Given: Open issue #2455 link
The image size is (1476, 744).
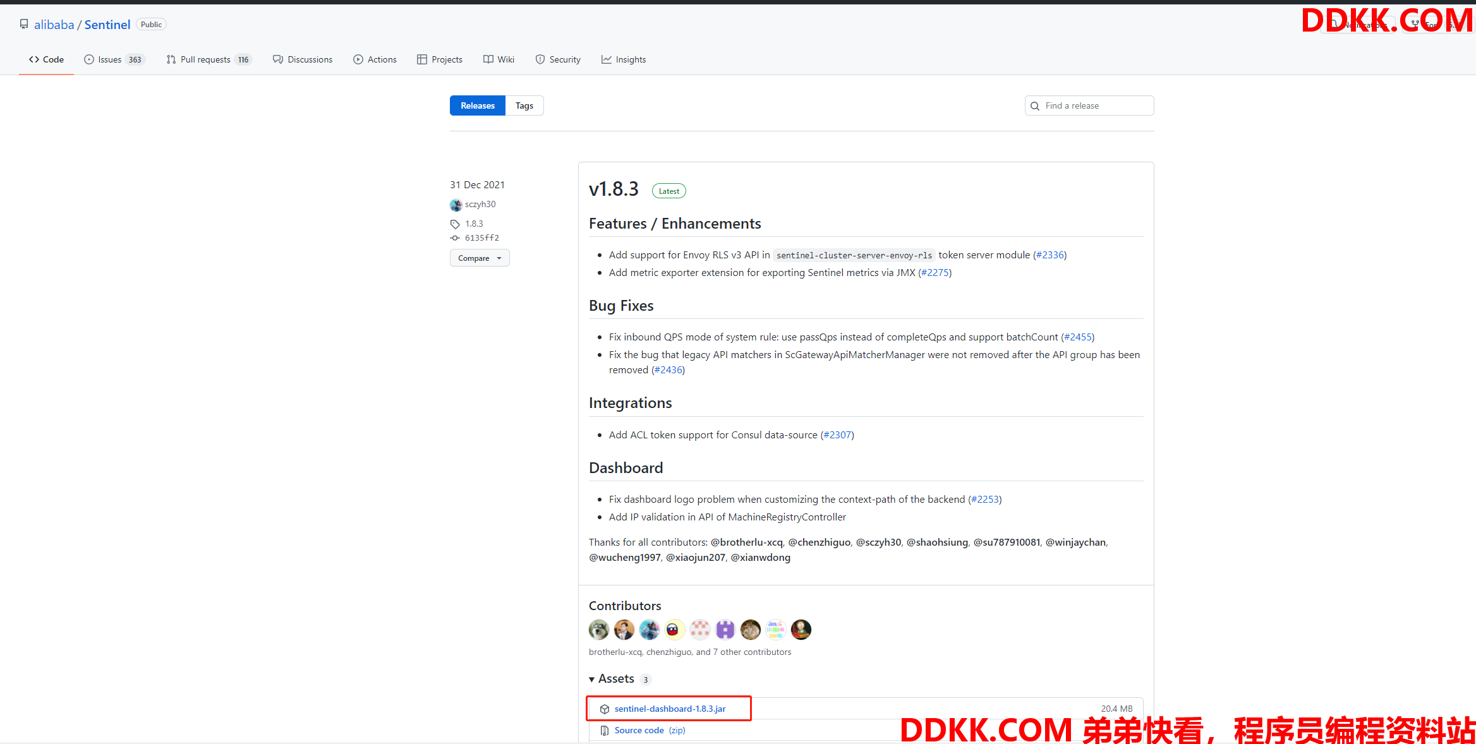Looking at the screenshot, I should click(x=1078, y=337).
